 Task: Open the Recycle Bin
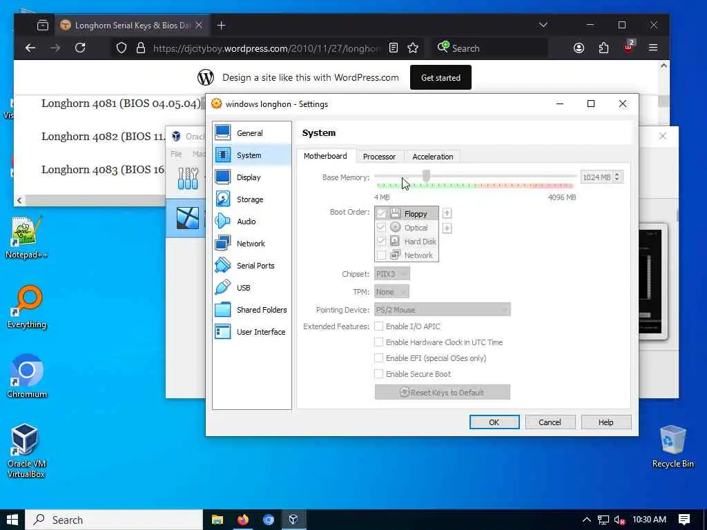[x=672, y=446]
